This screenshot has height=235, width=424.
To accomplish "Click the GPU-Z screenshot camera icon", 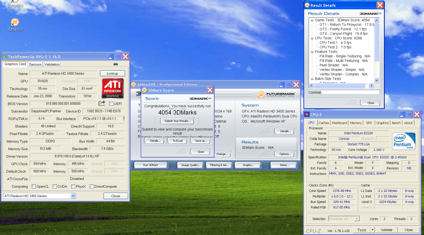I will coord(115,64).
